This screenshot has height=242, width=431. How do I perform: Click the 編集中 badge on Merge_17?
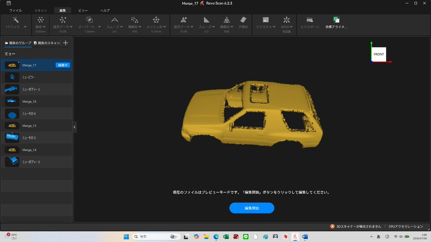click(63, 65)
